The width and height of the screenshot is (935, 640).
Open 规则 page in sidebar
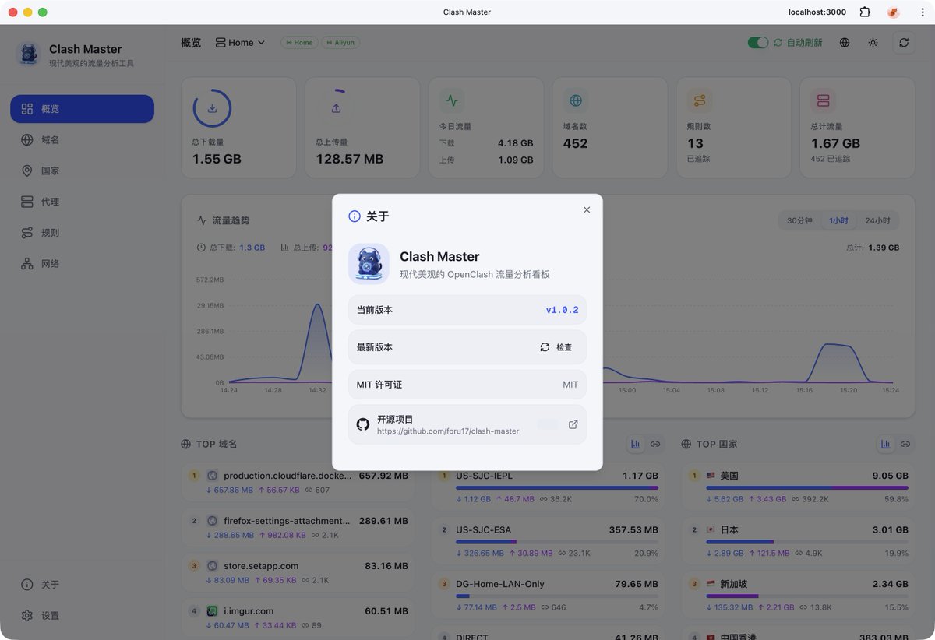[x=82, y=233]
